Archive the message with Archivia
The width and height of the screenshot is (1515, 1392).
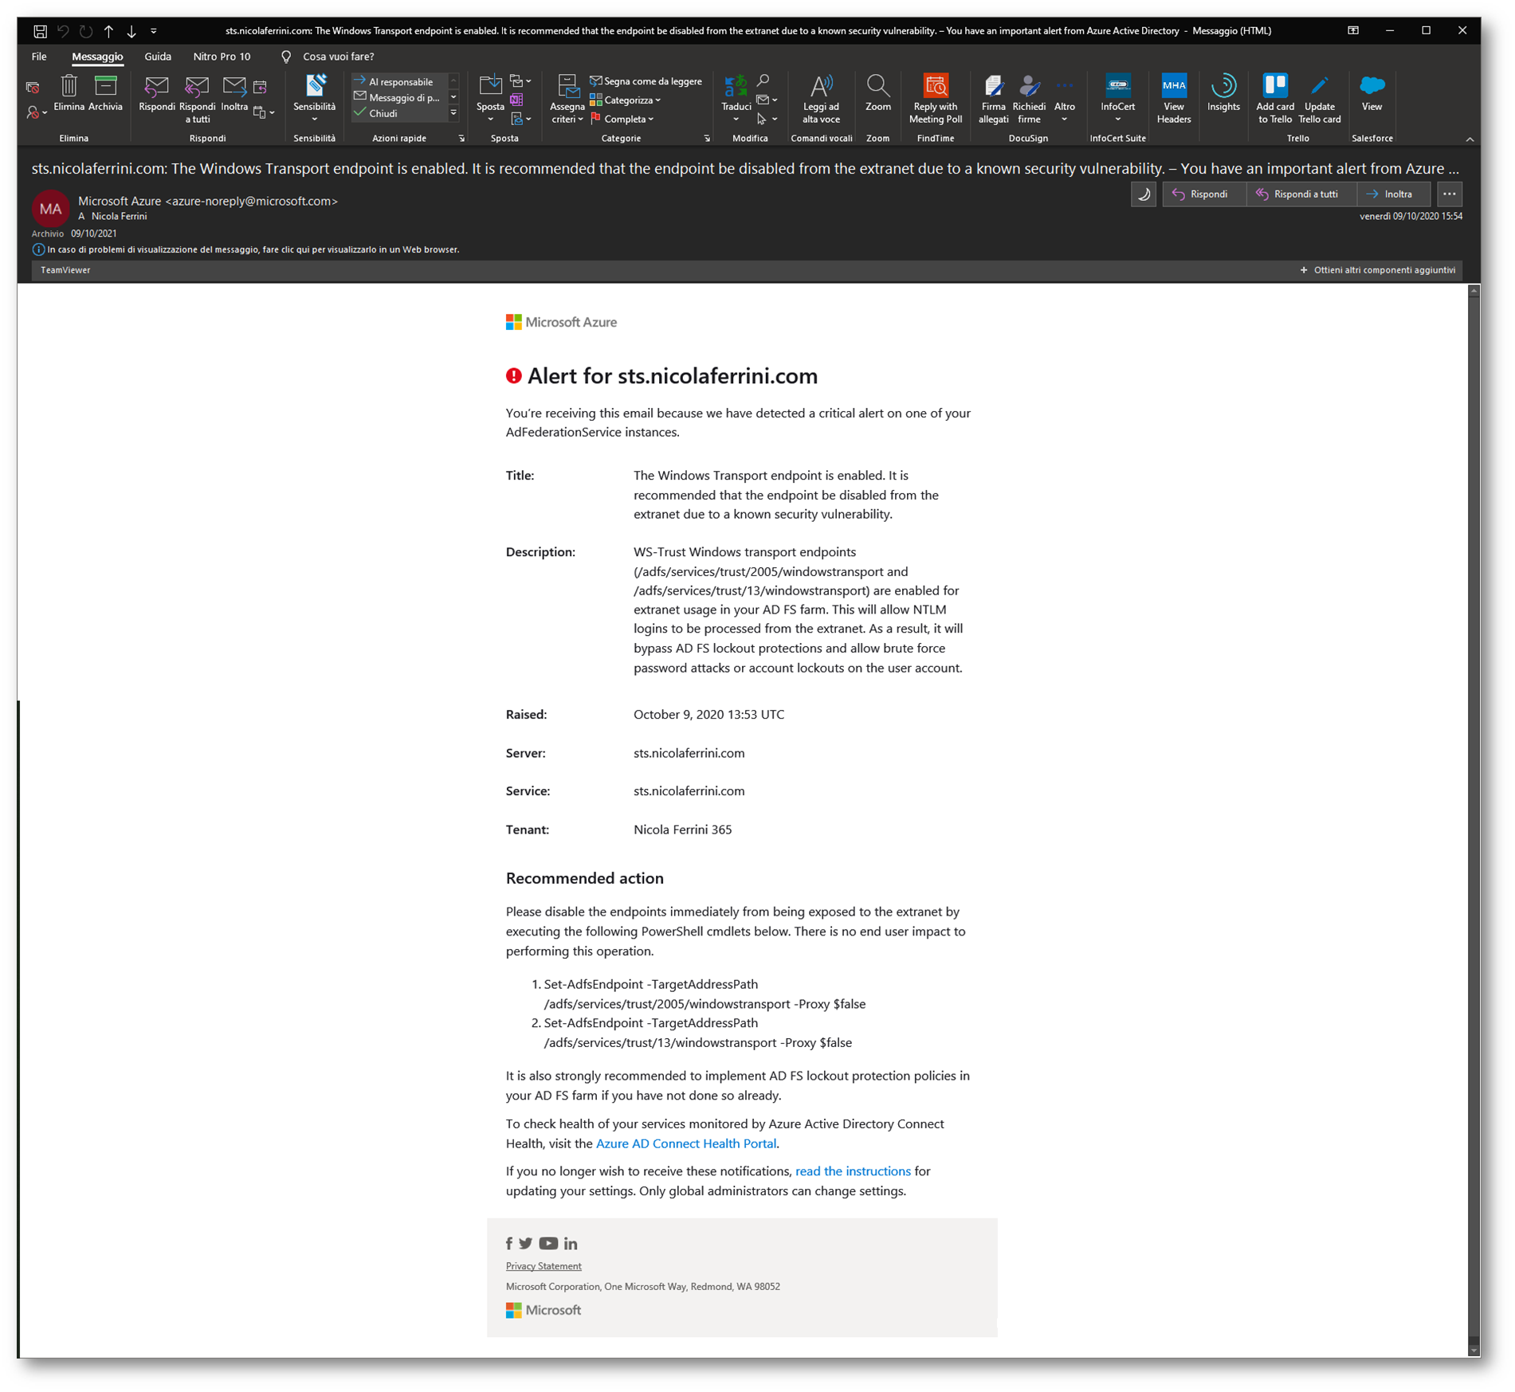tap(105, 86)
